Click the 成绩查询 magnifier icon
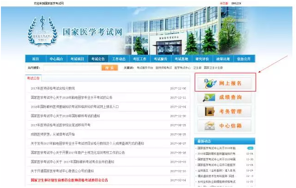Viewport: 296px width, 188px height. (x=209, y=97)
